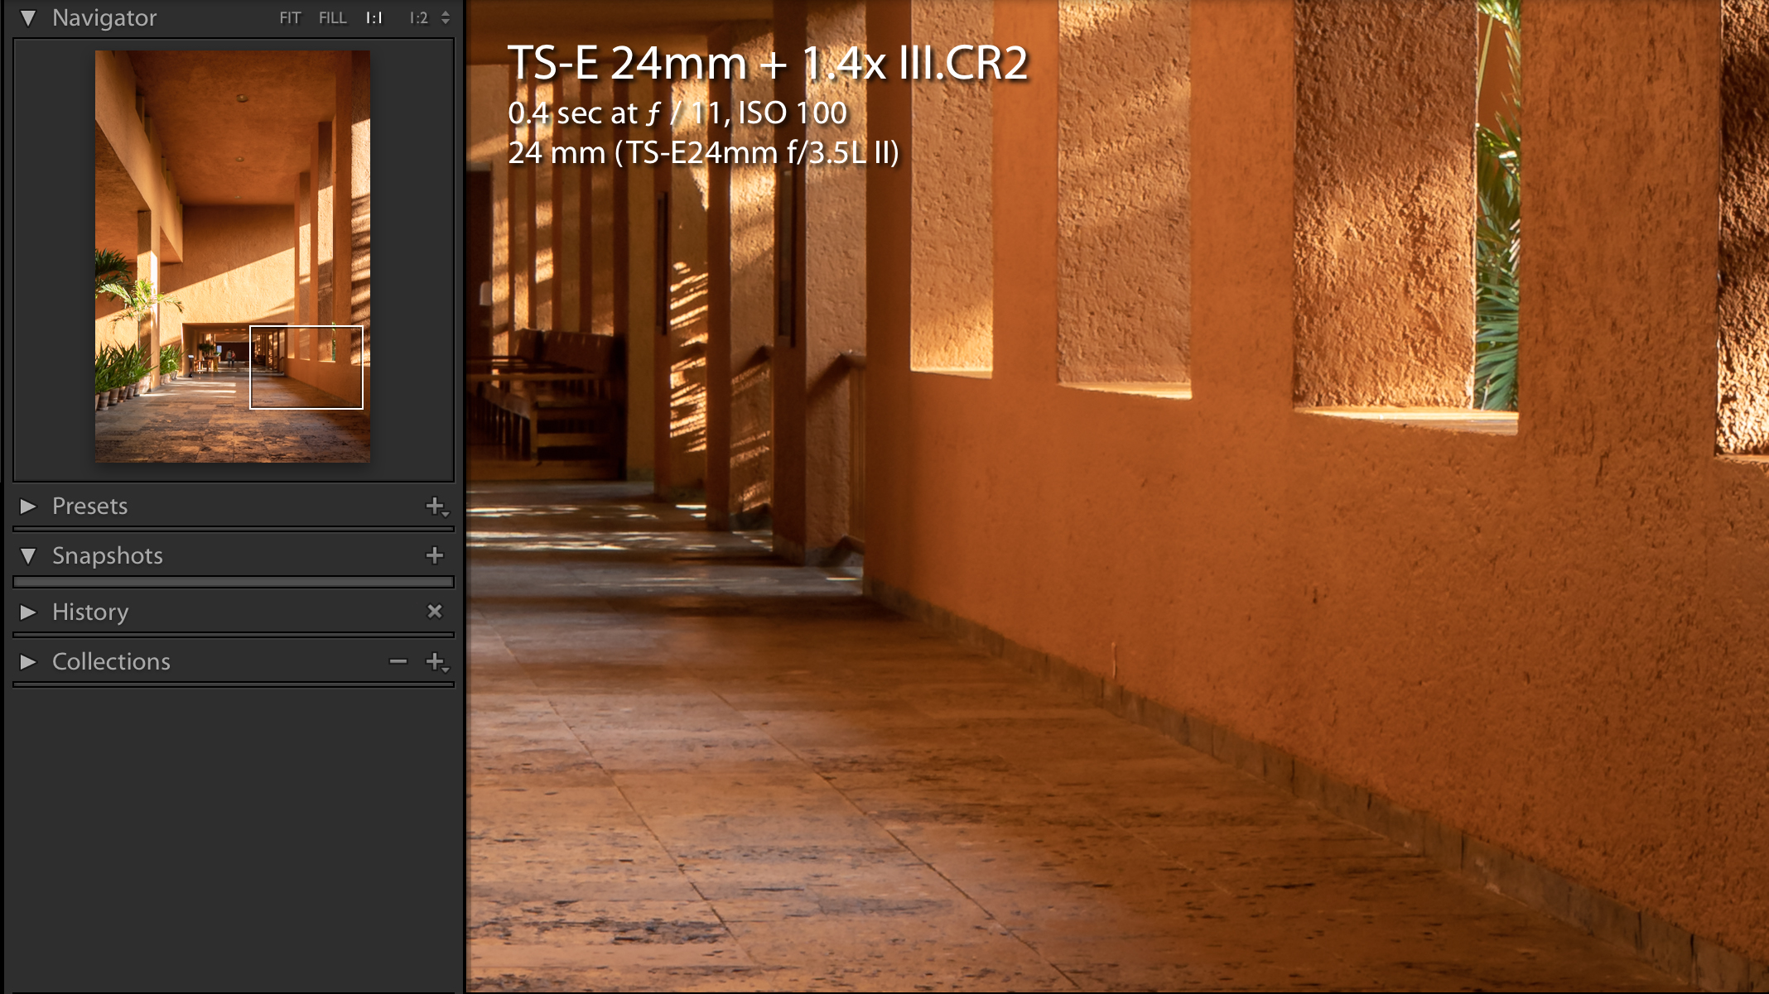Viewport: 1769px width, 994px height.
Task: Click the History panel header label
Action: pos(90,612)
